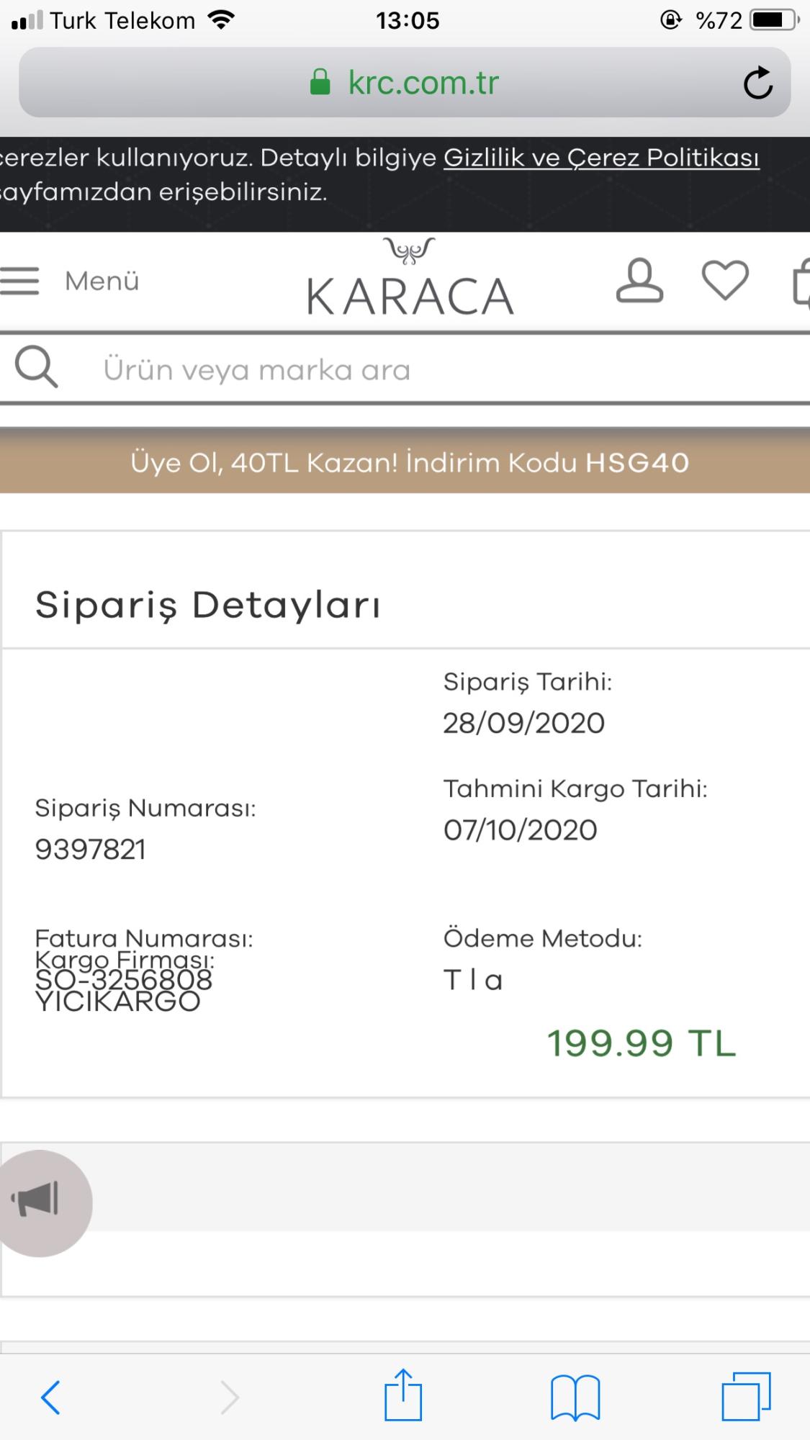This screenshot has height=1440, width=810.
Task: Show open tabs in Safari
Action: (746, 1397)
